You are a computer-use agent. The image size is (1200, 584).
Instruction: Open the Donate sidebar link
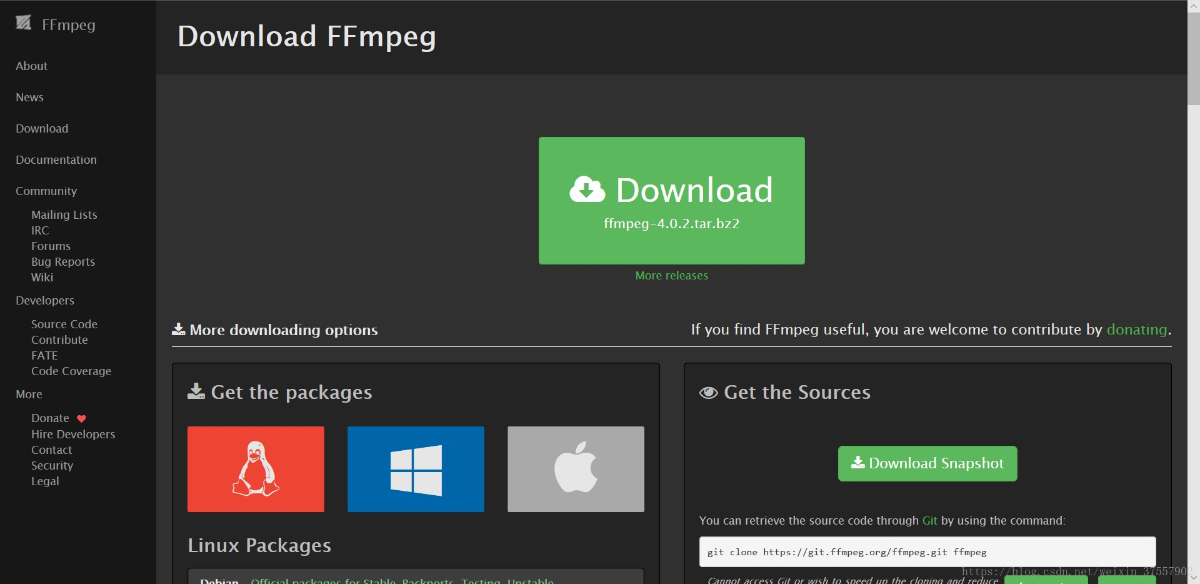pos(50,418)
